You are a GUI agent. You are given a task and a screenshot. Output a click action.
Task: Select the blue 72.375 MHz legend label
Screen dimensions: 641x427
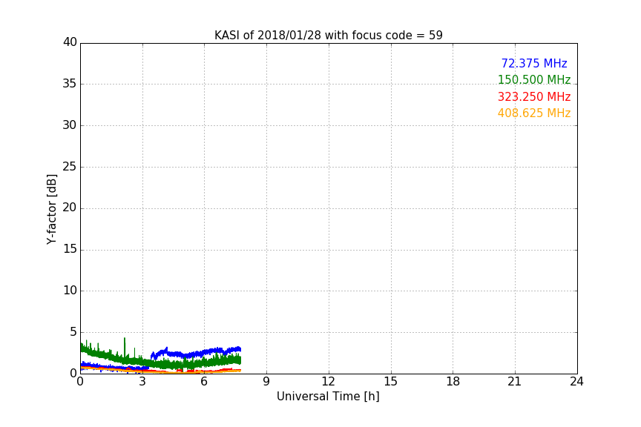click(534, 63)
